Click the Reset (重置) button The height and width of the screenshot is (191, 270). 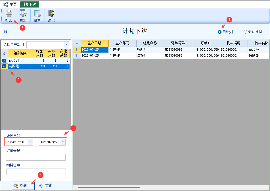46,186
